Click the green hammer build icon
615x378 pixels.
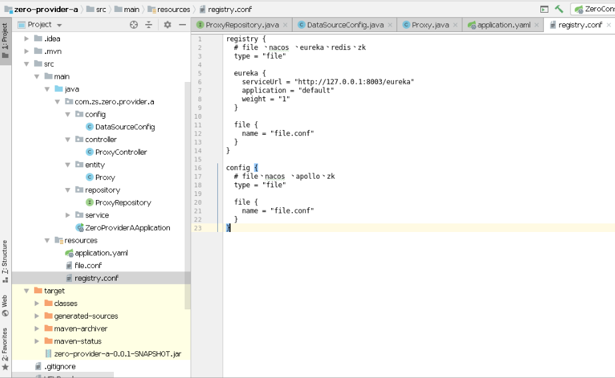[559, 9]
